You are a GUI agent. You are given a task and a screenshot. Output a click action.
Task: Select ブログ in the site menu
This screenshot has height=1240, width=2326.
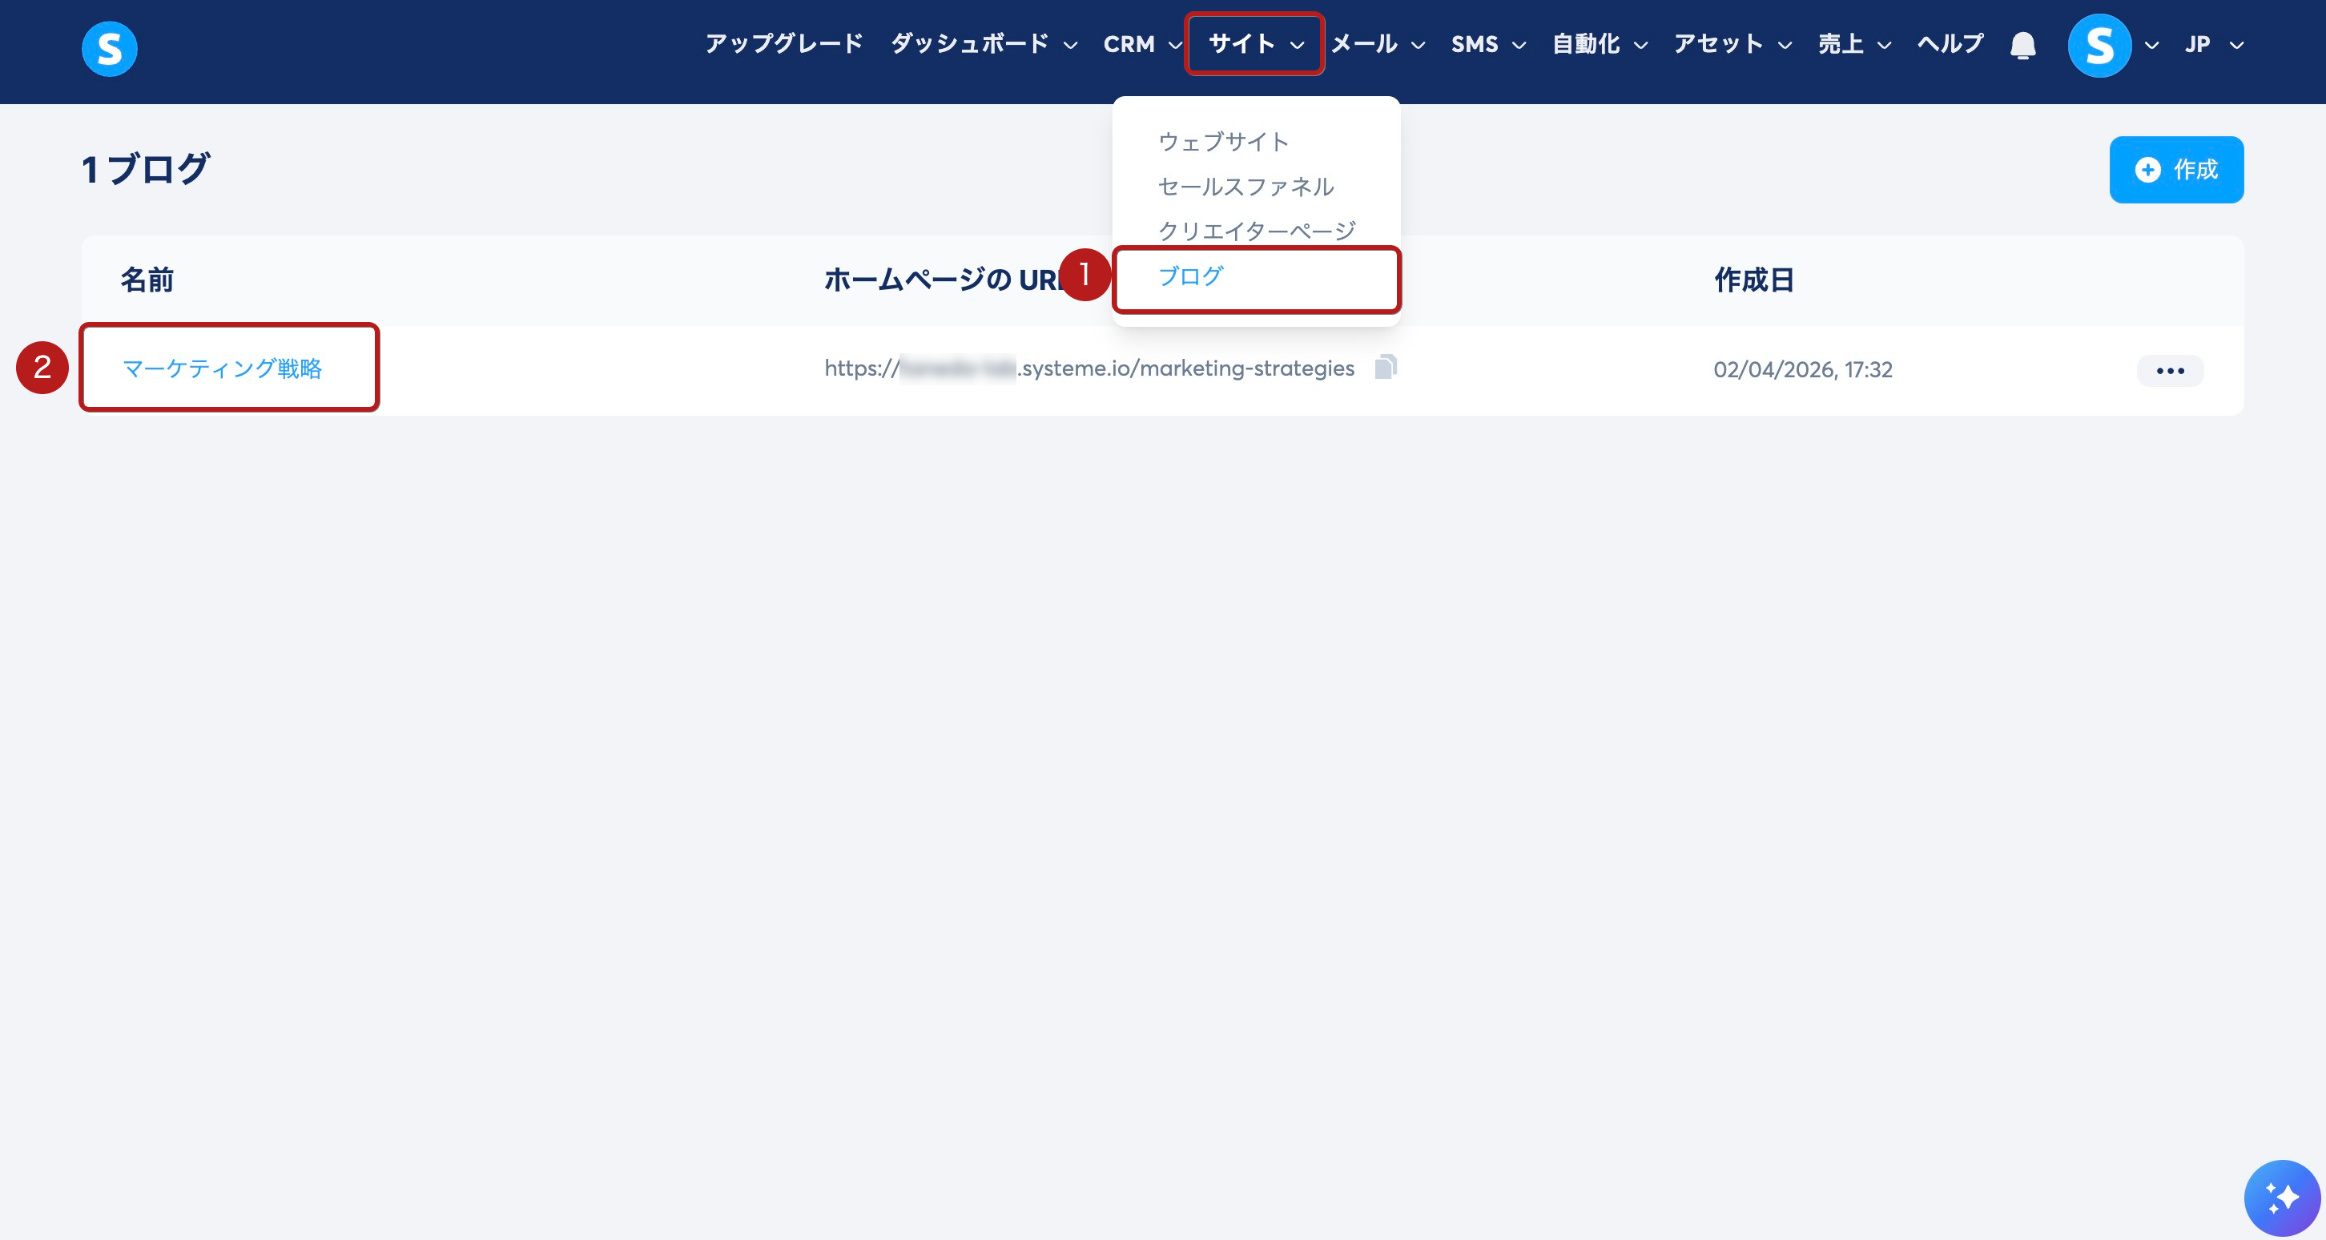[x=1190, y=276]
